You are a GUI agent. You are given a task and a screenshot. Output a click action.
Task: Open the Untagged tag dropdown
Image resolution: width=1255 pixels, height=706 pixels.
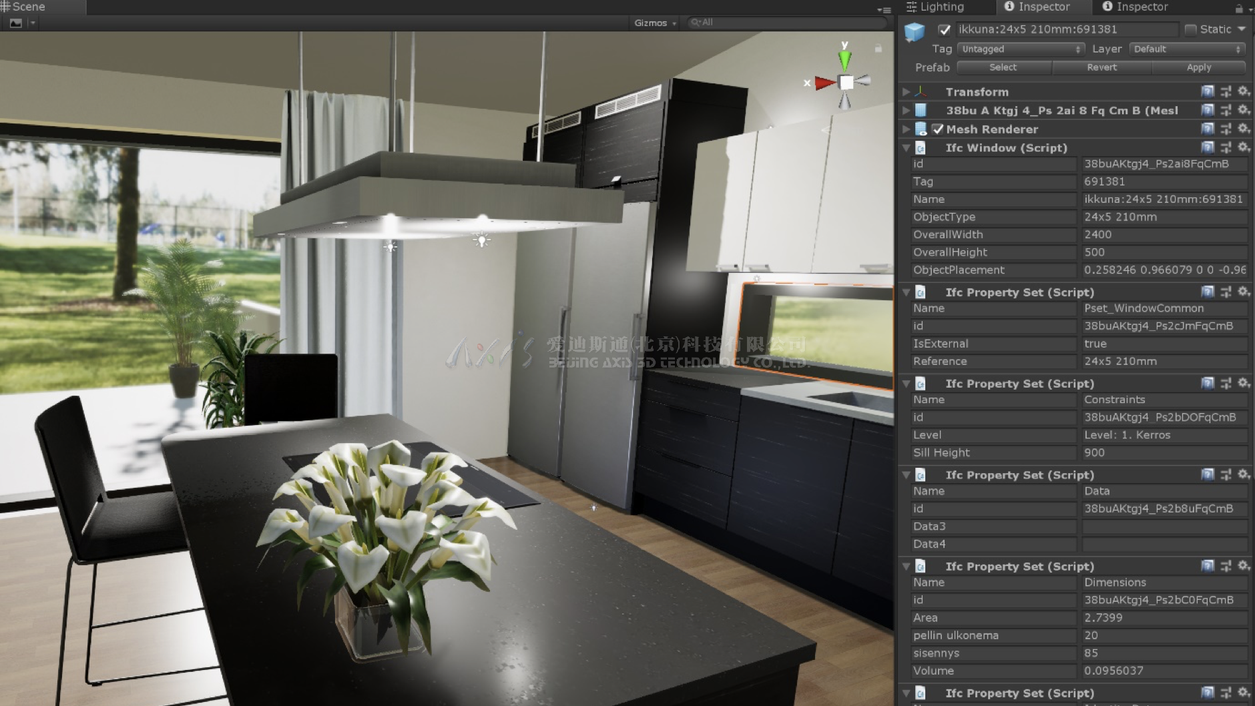1020,49
